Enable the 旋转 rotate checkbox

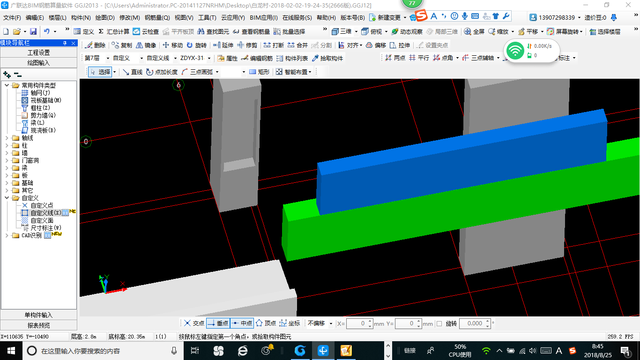439,323
